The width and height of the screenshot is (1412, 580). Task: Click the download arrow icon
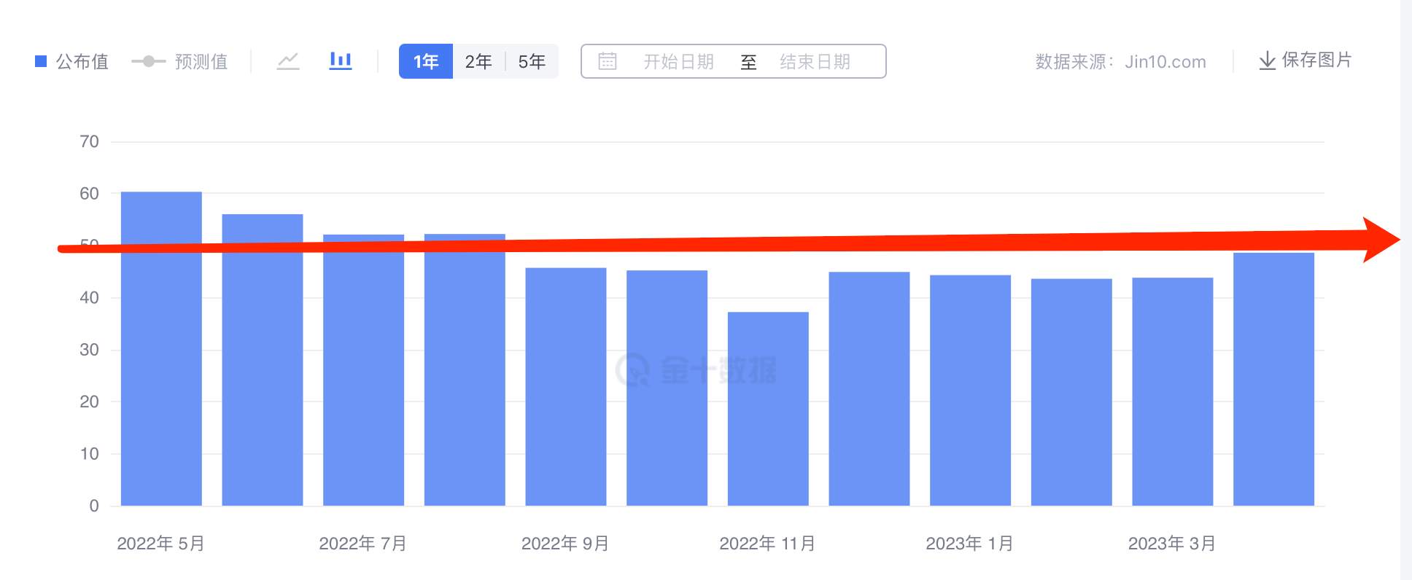click(x=1268, y=60)
